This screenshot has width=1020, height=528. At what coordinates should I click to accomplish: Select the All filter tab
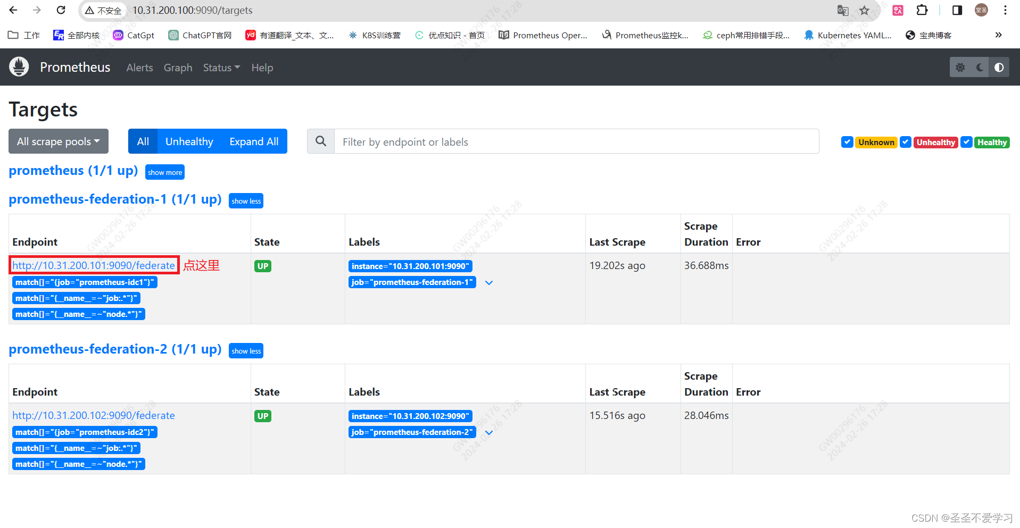coord(143,141)
